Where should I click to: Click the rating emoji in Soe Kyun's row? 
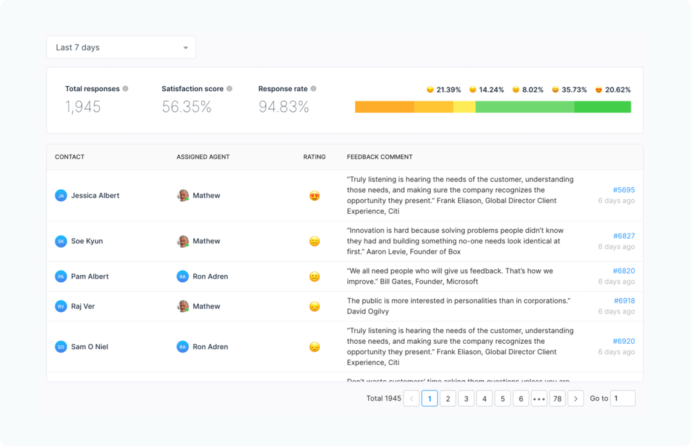click(x=314, y=241)
